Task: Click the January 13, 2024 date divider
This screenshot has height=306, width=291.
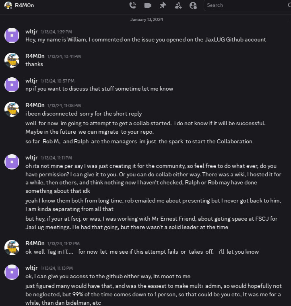Action: click(x=147, y=19)
